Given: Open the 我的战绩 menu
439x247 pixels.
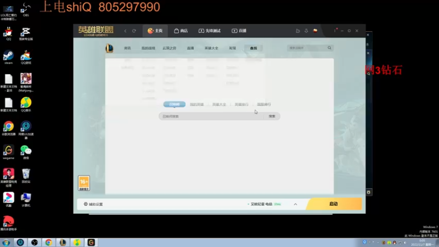Looking at the screenshot, I should 148,48.
